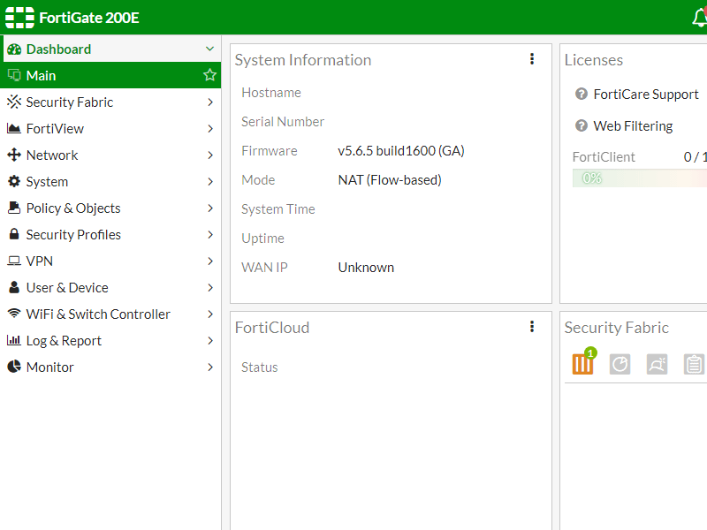
Task: Select Log & Report in sidebar
Action: point(64,341)
